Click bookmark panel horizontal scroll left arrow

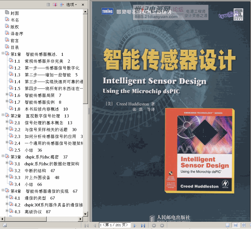2,219
